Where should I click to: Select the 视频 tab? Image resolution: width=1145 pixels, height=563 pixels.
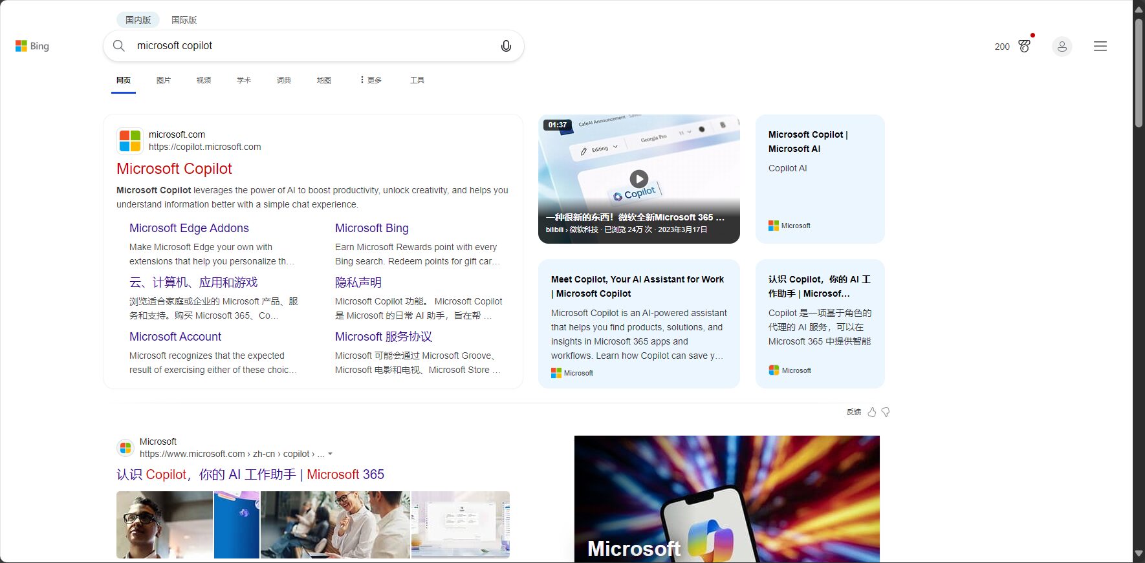tap(204, 80)
